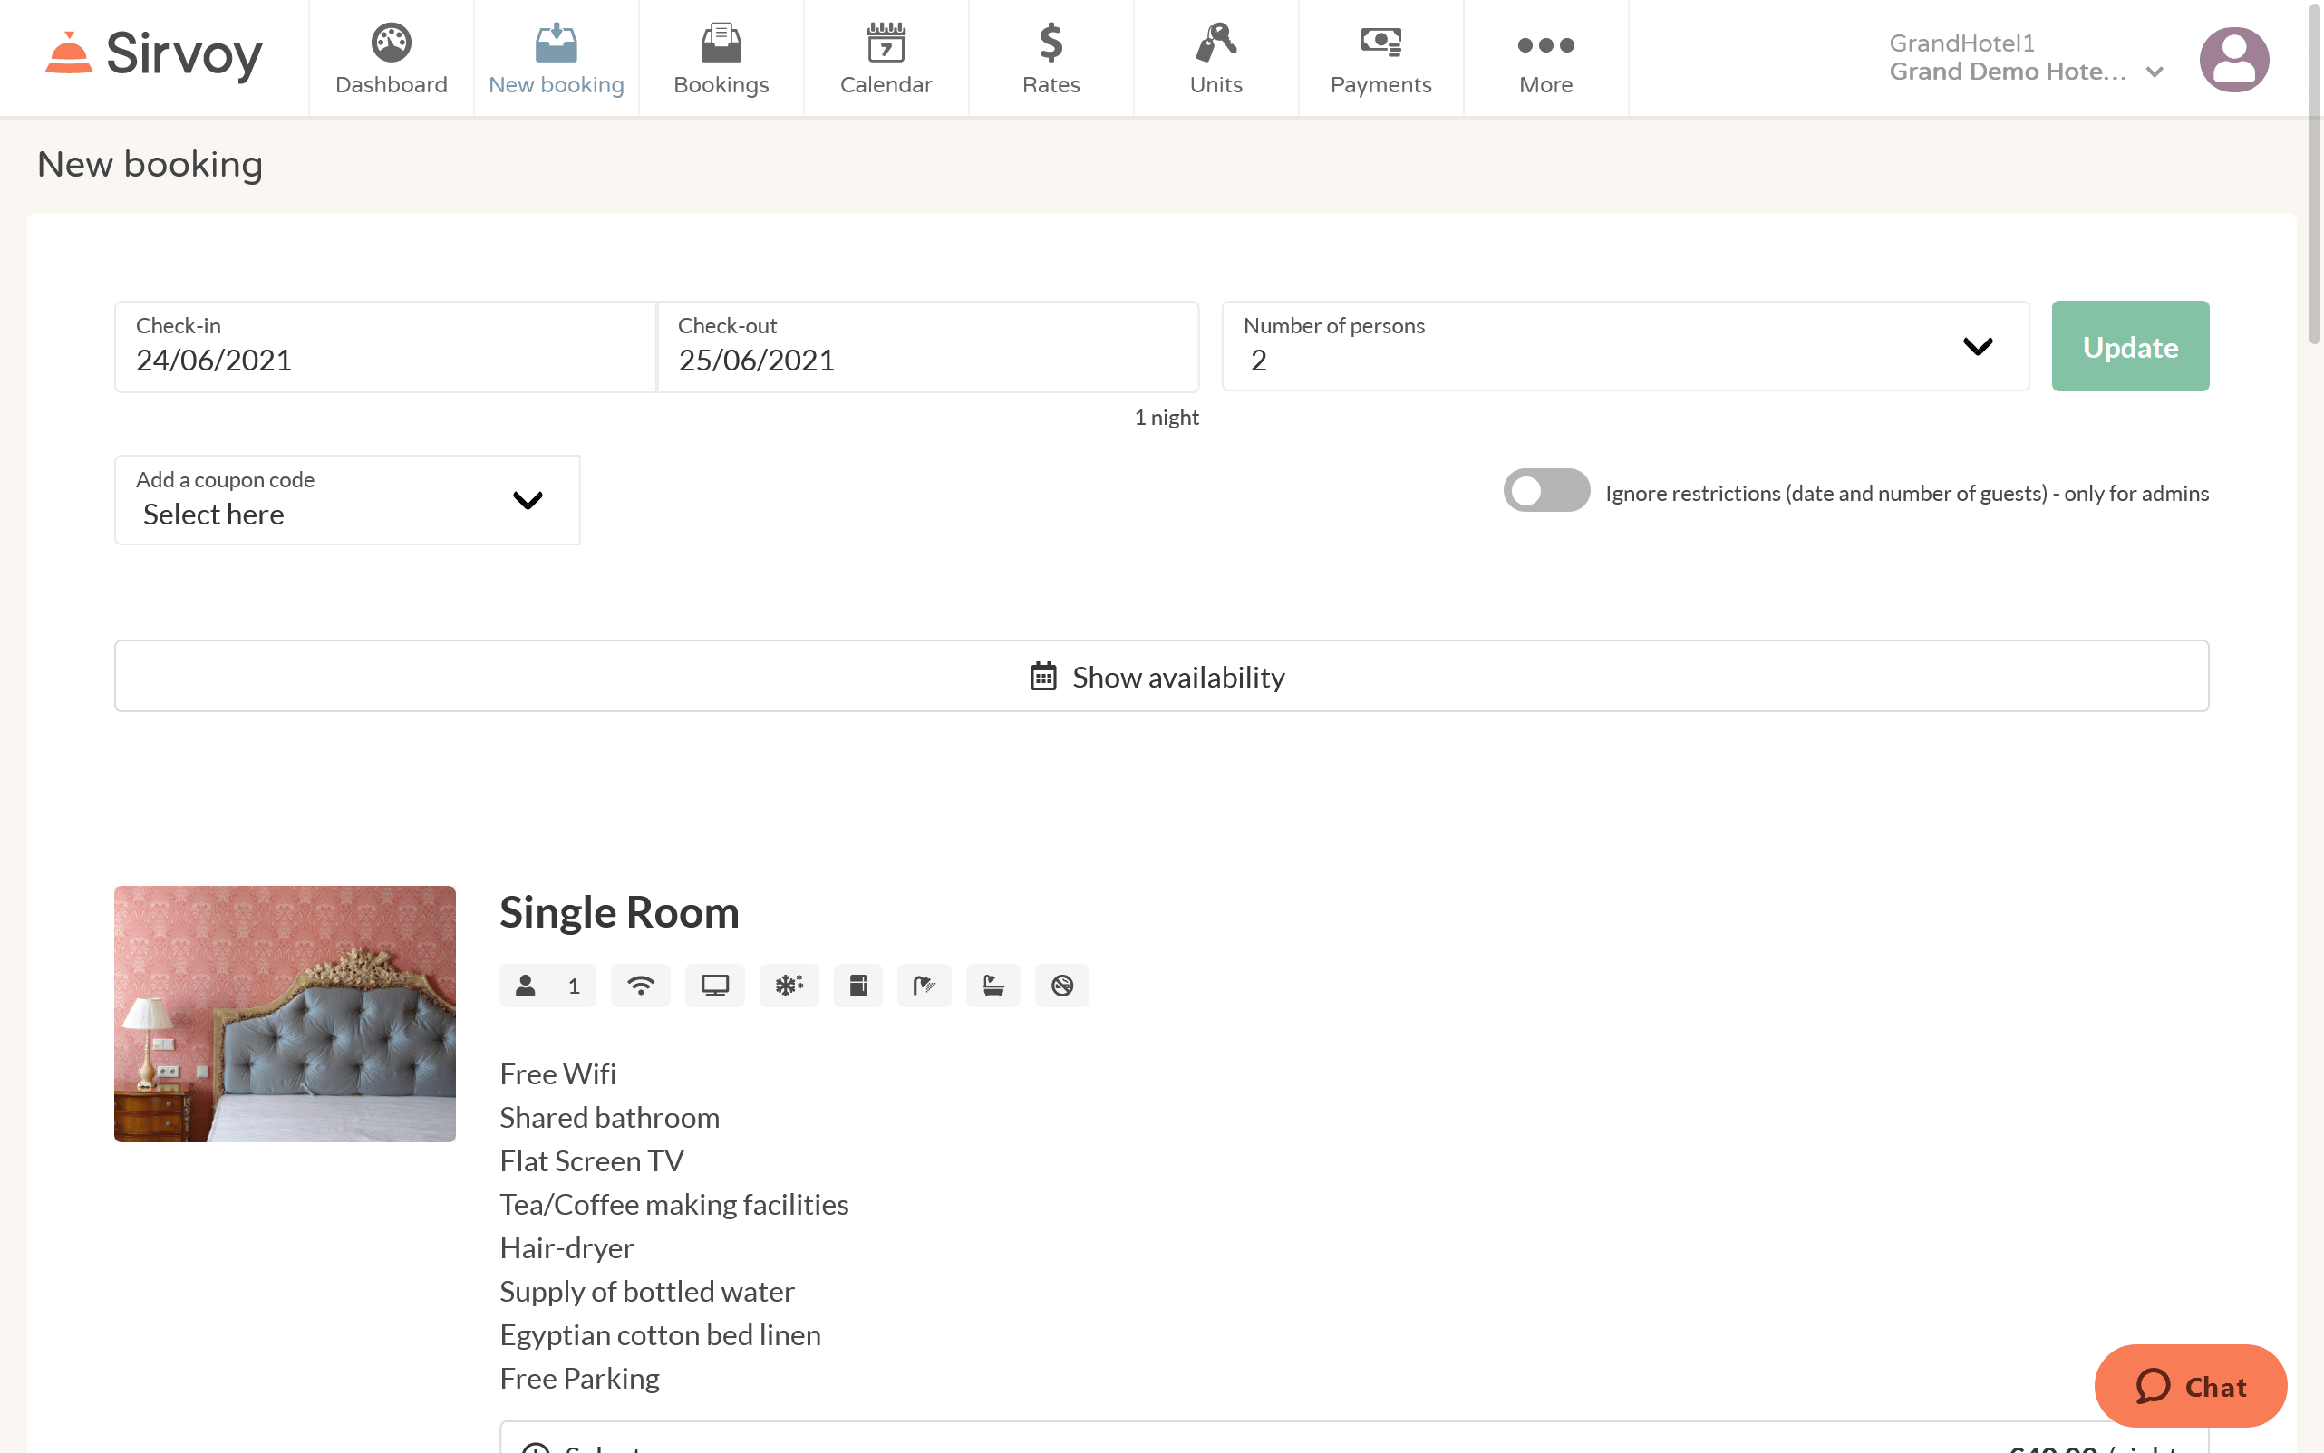Click the New booking inbox icon
The image size is (2324, 1453).
coord(556,43)
